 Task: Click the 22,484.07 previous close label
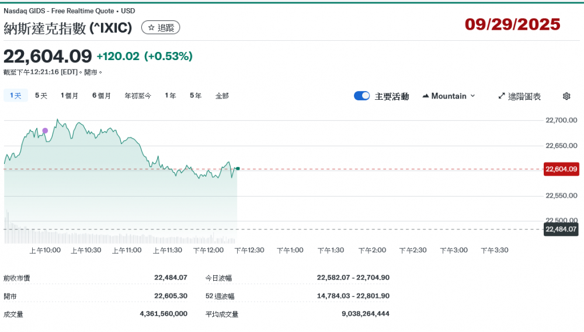click(561, 229)
